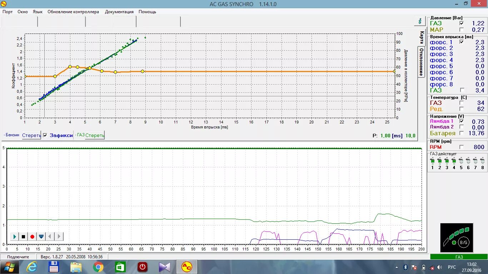Step forward with the grey right arrow

[59, 236]
